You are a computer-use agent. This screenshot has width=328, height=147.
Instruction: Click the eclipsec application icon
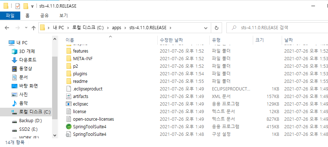[x=69, y=104]
